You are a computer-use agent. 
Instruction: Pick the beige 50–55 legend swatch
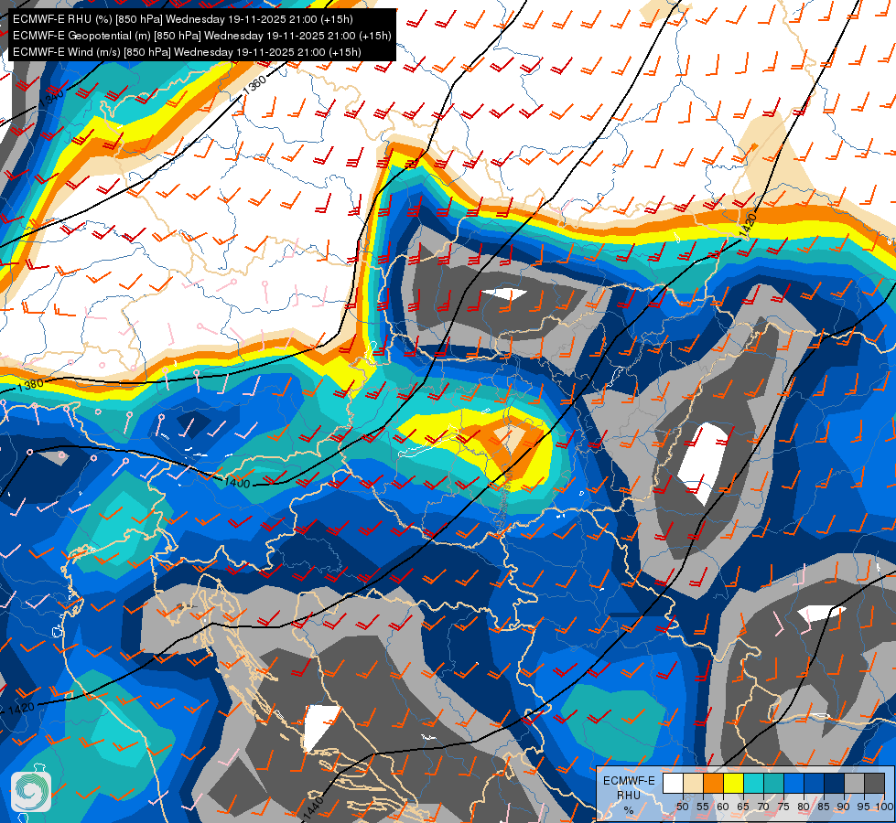point(693,783)
